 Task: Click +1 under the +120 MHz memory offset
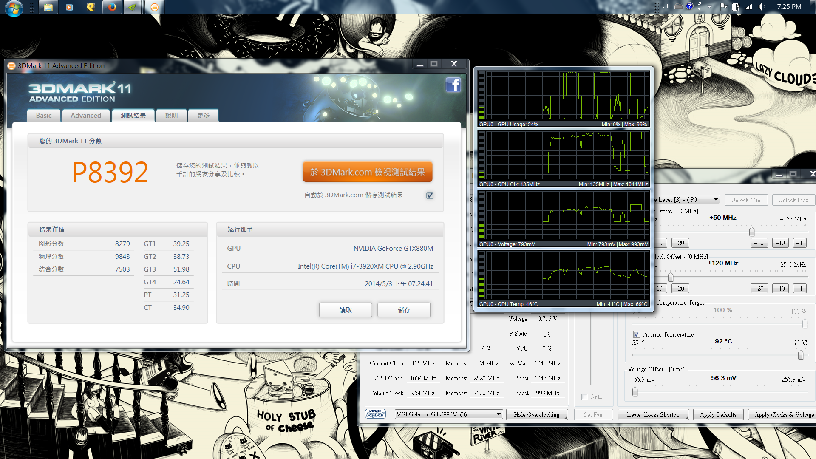coord(799,289)
